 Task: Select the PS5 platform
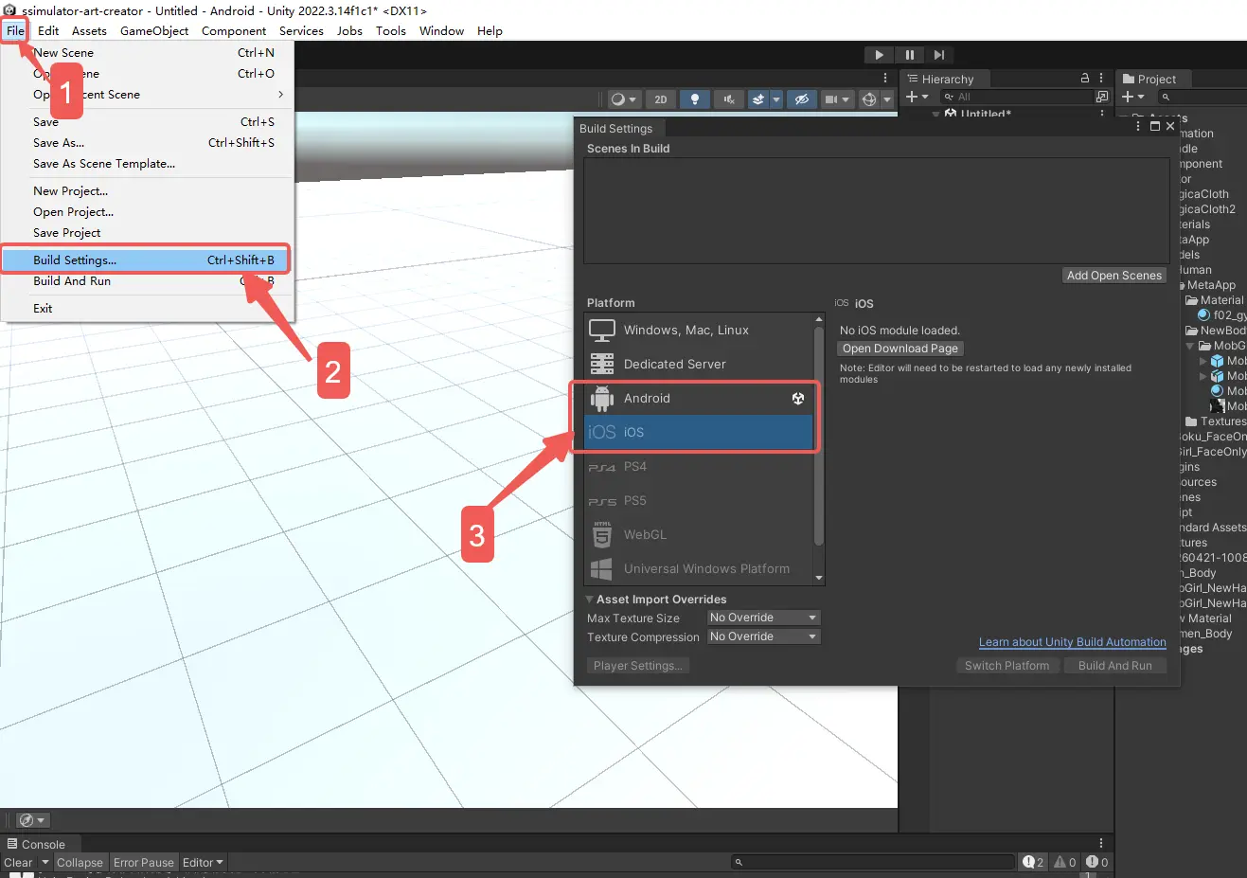(x=699, y=501)
